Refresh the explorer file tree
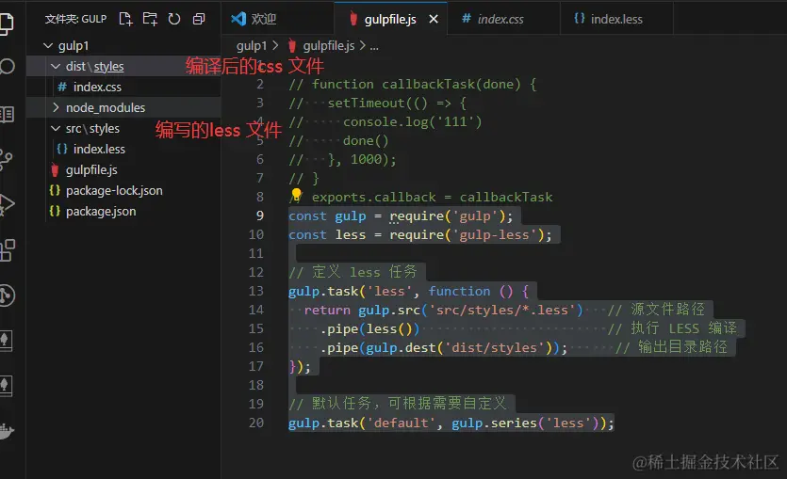Viewport: 787px width, 479px height. tap(174, 19)
